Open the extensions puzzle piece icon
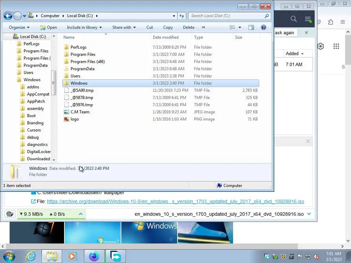This screenshot has width=351, height=263. click(x=330, y=22)
